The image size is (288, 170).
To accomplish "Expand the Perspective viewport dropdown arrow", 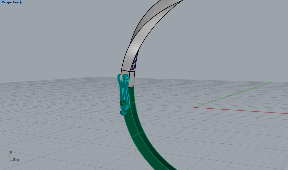I will (x=22, y=2).
